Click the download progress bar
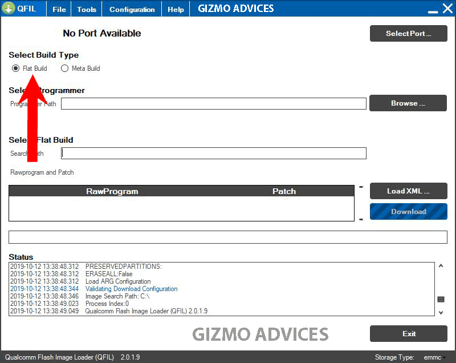Viewport: 456px width, 363px height. pos(227,237)
